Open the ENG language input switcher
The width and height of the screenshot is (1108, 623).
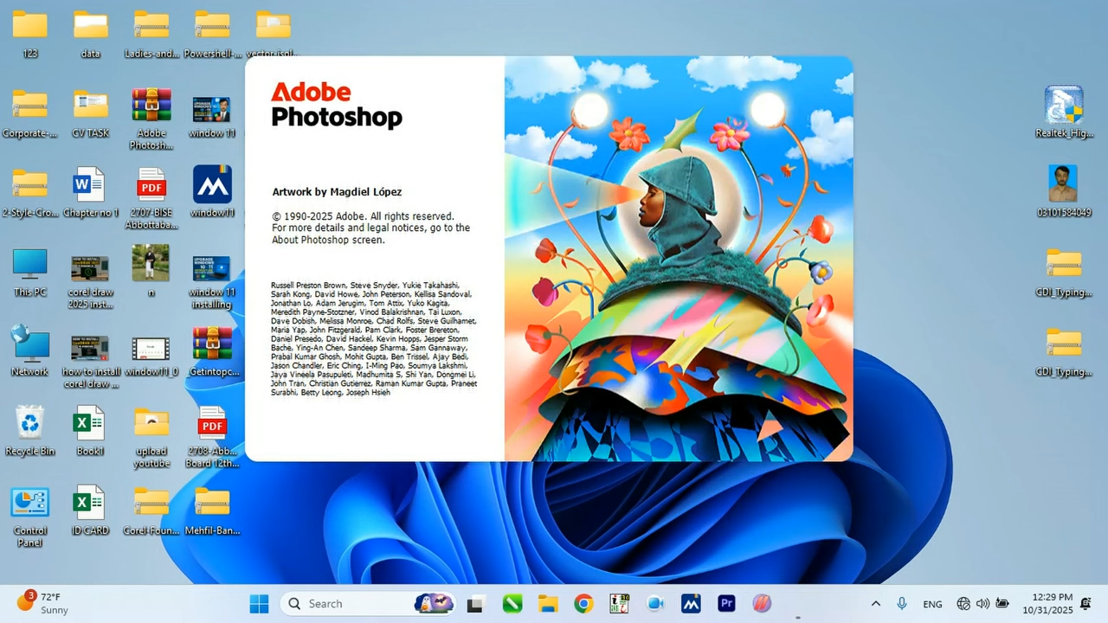(932, 604)
